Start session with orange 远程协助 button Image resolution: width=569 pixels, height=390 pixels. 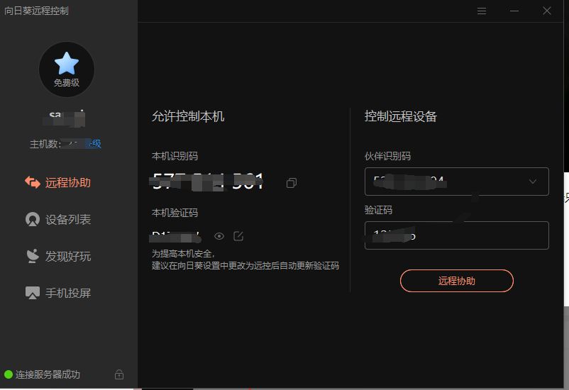tap(456, 281)
